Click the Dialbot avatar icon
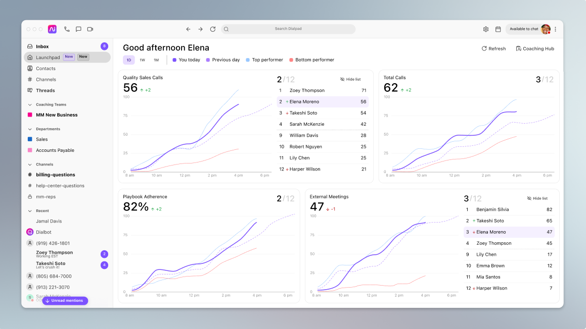The image size is (586, 329). 30,232
